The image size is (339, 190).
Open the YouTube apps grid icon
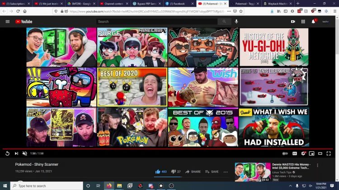coord(303,22)
